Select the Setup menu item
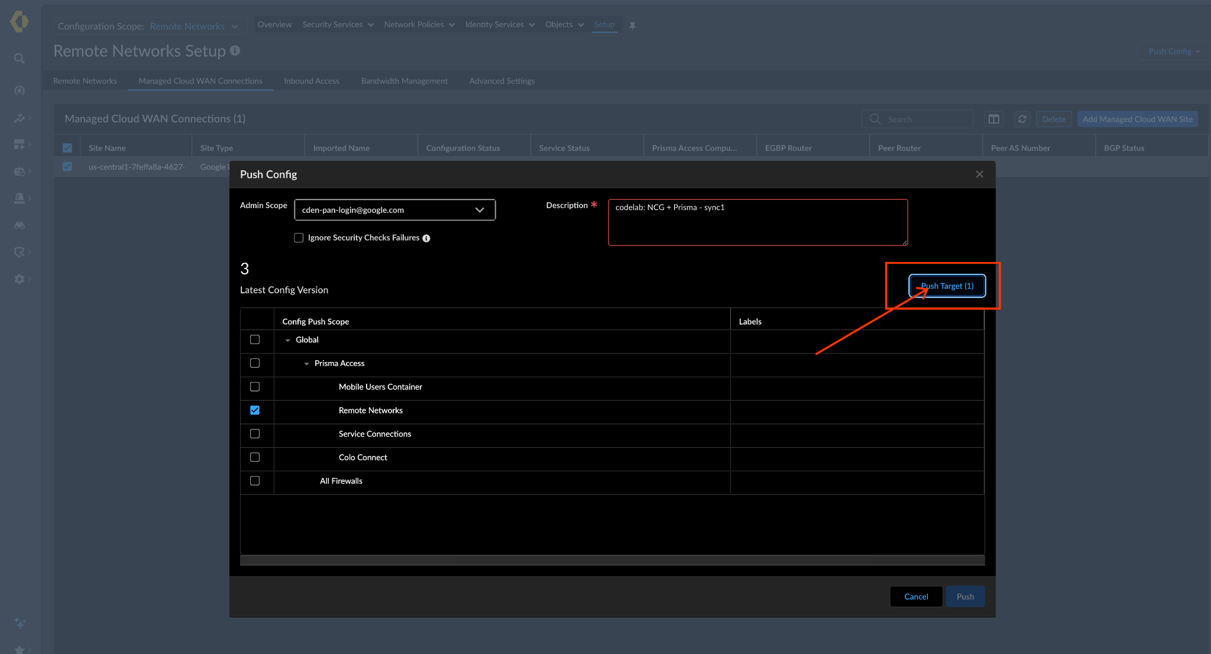The width and height of the screenshot is (1211, 654). point(604,25)
